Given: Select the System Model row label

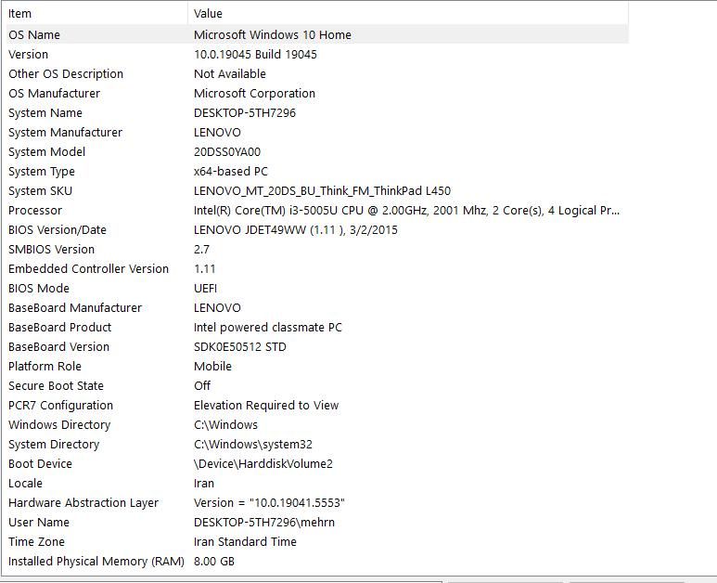Looking at the screenshot, I should (46, 152).
